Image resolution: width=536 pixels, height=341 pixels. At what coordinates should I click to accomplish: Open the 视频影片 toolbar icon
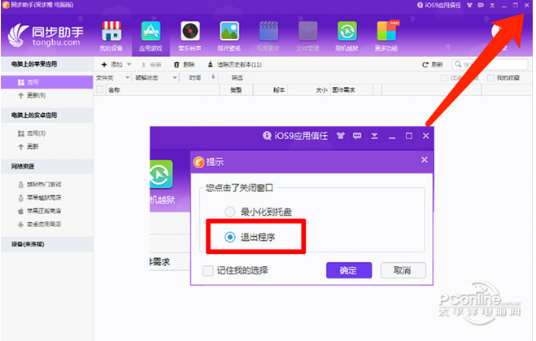point(268,36)
